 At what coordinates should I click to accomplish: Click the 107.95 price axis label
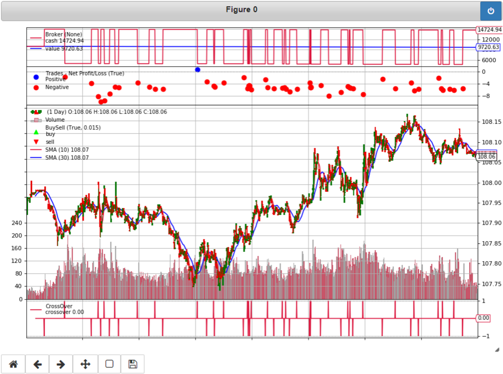pos(491,203)
